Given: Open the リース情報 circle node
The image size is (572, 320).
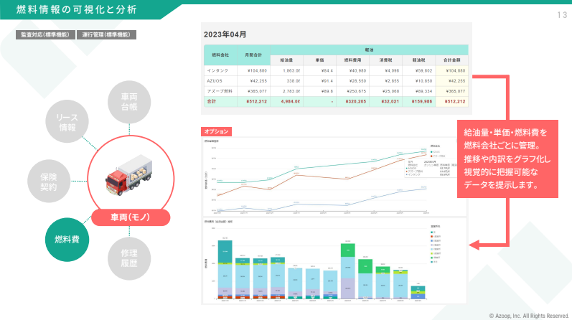Looking at the screenshot, I should pyautogui.click(x=67, y=123).
